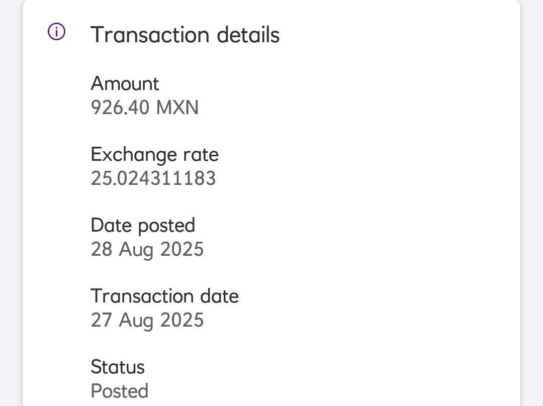The image size is (543, 406).
Task: Select the Transaction details heading
Action: pyautogui.click(x=185, y=35)
